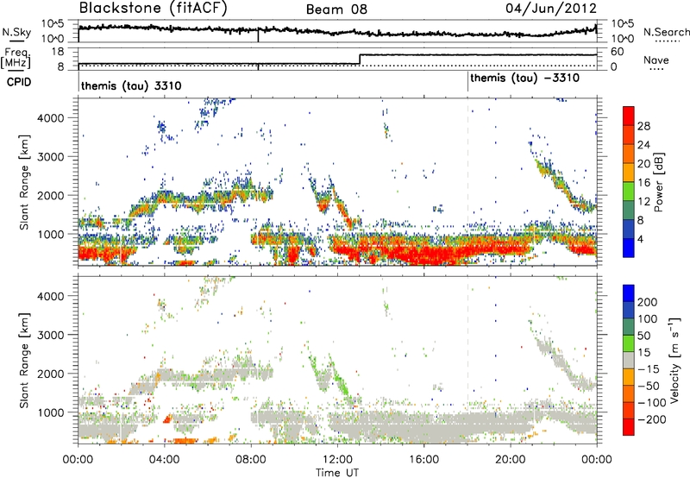Click the dashed CPID change line in power panel

pos(467,182)
